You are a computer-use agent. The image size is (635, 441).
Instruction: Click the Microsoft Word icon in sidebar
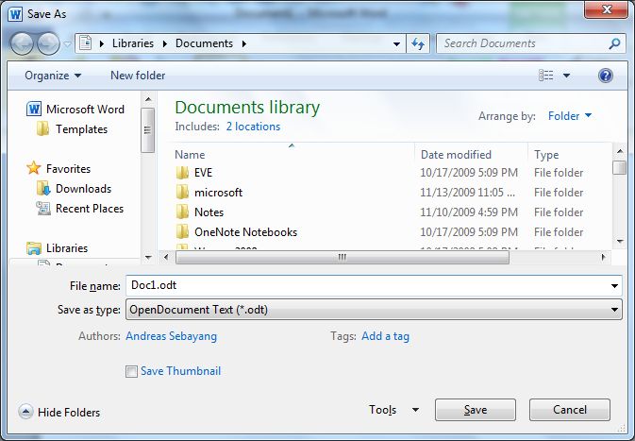coord(34,109)
